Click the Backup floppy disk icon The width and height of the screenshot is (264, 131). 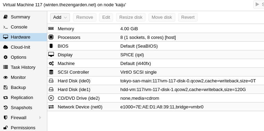point(6,88)
